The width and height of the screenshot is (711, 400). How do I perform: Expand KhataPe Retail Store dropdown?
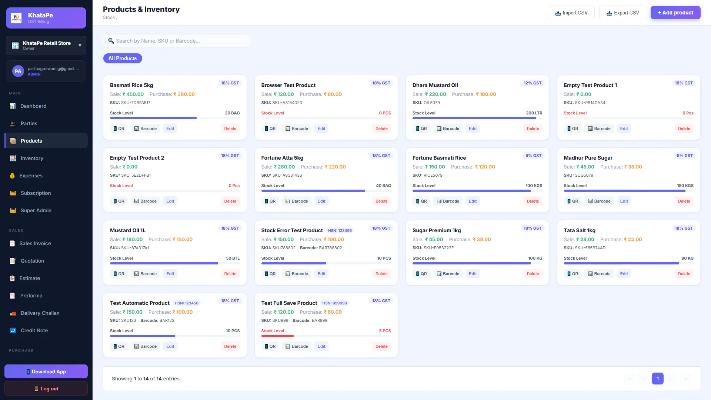(x=46, y=45)
